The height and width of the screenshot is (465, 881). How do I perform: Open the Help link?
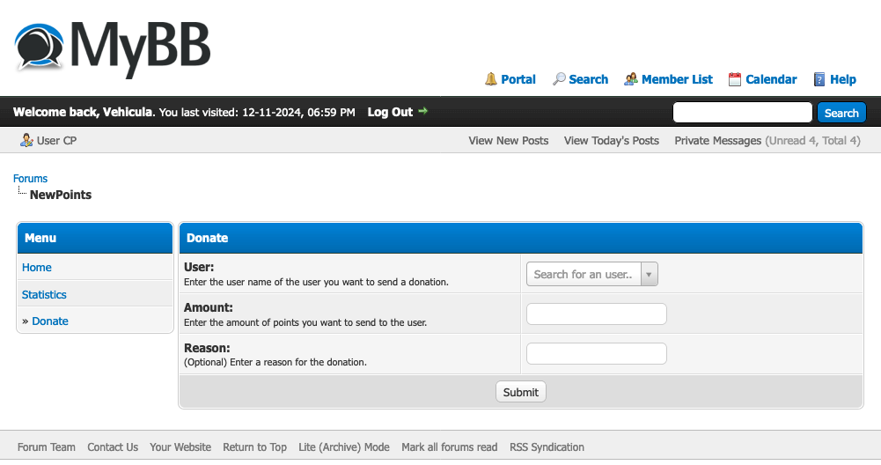[x=843, y=79]
